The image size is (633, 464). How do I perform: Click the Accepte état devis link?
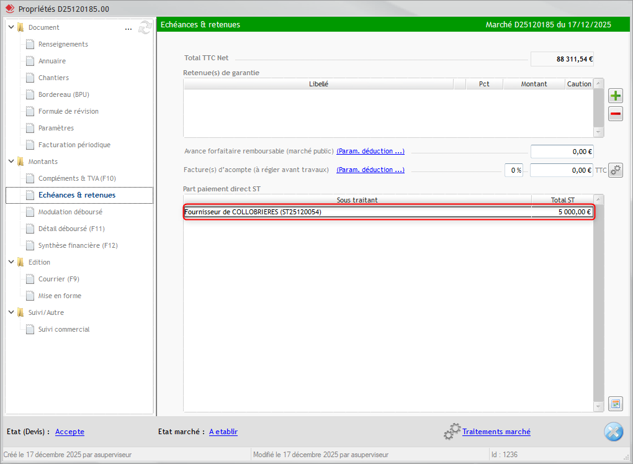click(x=70, y=432)
